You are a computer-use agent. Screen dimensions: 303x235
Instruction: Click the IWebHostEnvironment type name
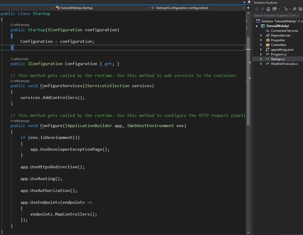coord(150,126)
